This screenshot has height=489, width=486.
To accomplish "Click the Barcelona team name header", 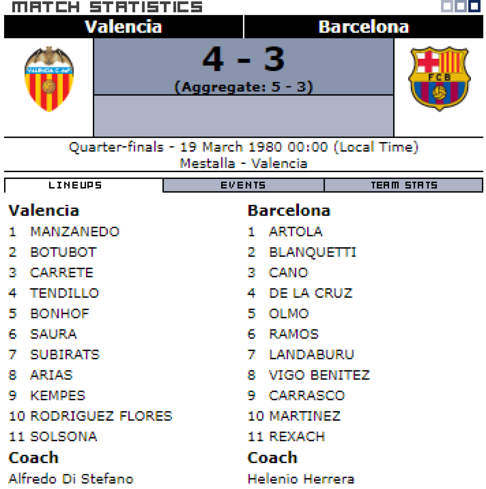I will pyautogui.click(x=363, y=27).
